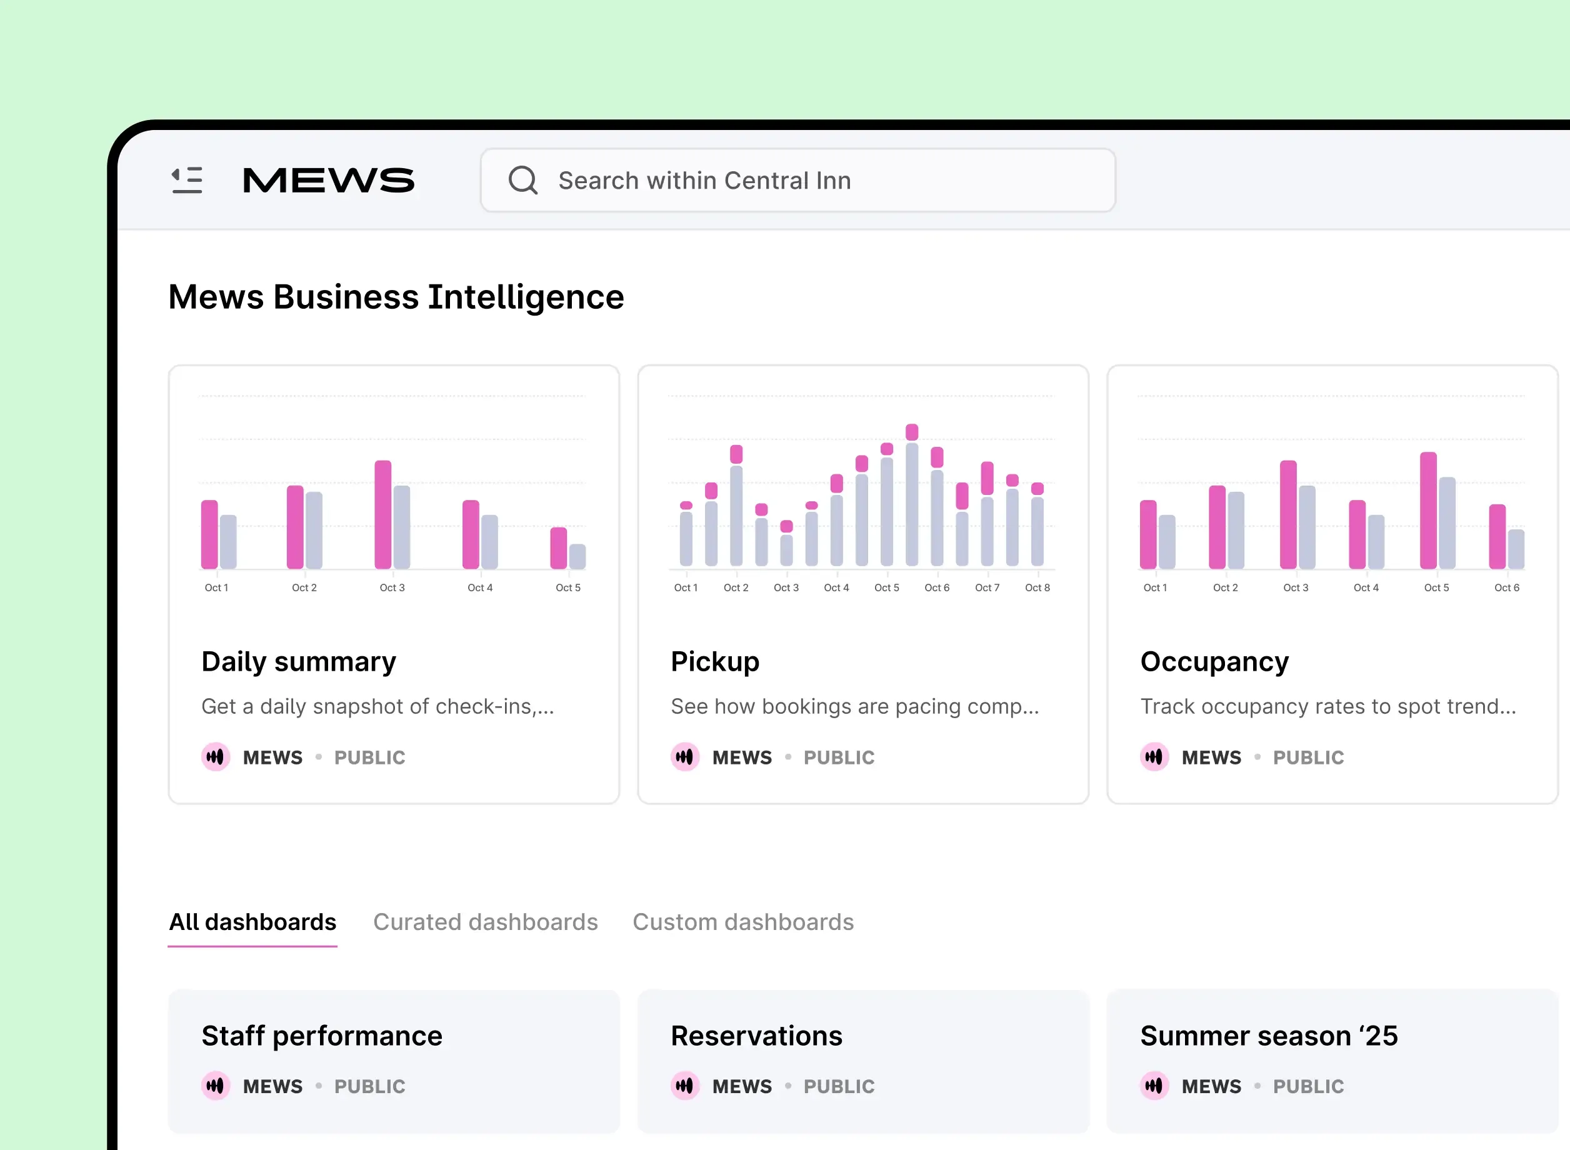Viewport: 1570px width, 1150px height.
Task: Open the Staff performance dashboard
Action: click(x=321, y=1036)
